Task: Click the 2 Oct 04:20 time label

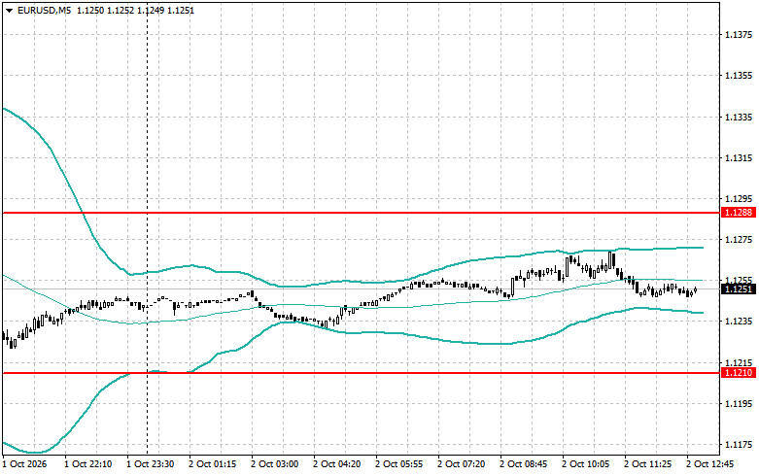Action: [337, 464]
